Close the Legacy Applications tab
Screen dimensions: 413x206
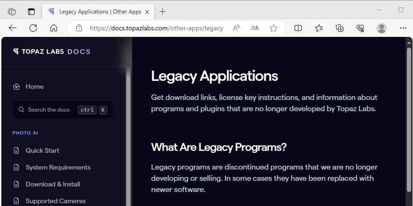[x=147, y=12]
